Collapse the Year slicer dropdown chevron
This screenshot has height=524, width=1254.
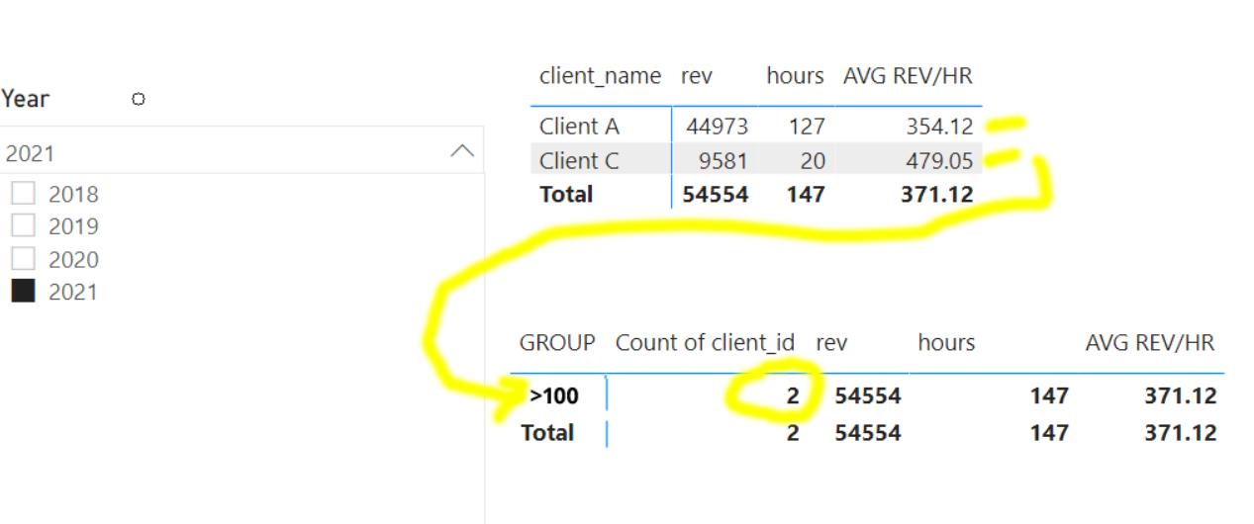click(462, 151)
